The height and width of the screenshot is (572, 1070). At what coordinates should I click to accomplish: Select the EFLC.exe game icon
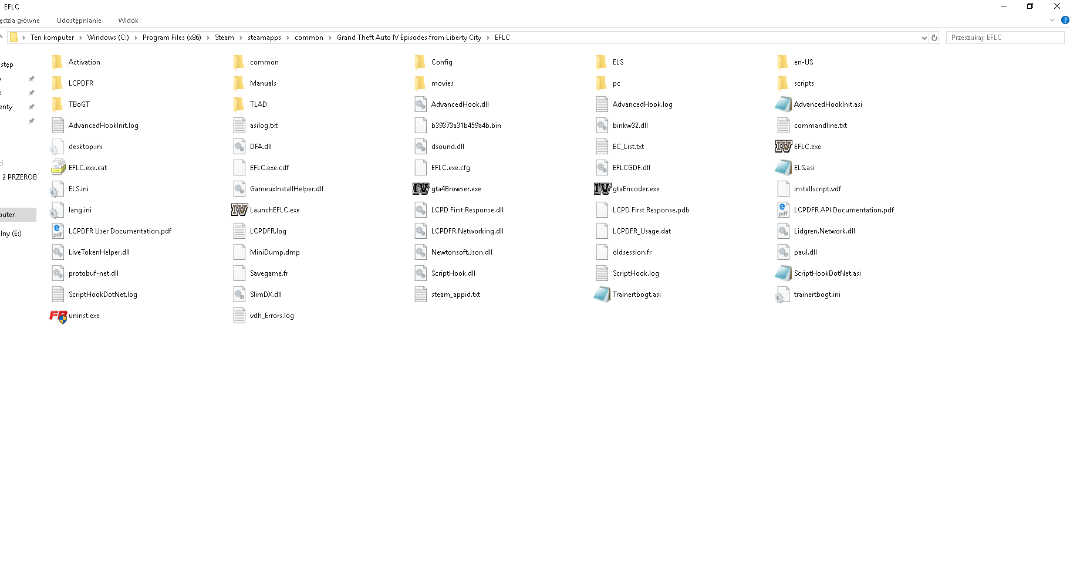[x=783, y=147]
